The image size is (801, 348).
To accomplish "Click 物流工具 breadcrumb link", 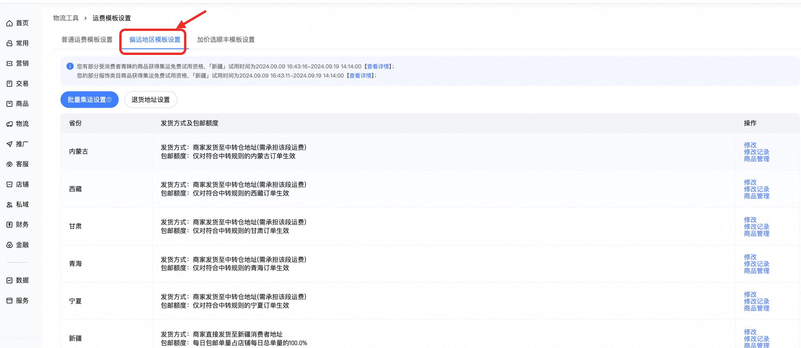I will (x=66, y=18).
